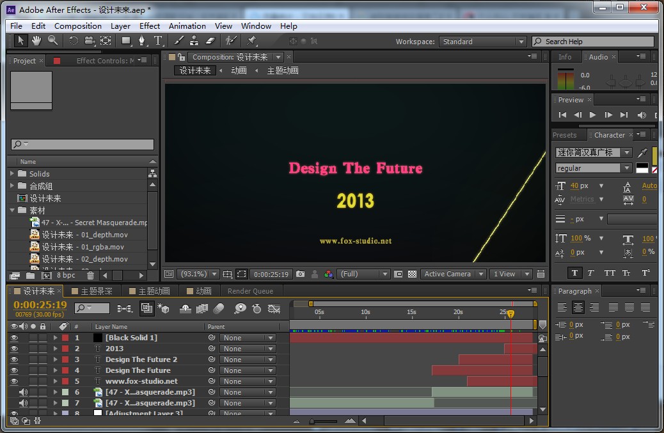664x433 pixels.
Task: Select the Hand tool
Action: (x=36, y=41)
